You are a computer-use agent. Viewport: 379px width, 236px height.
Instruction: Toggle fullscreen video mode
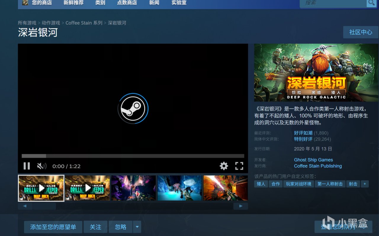[239, 166]
